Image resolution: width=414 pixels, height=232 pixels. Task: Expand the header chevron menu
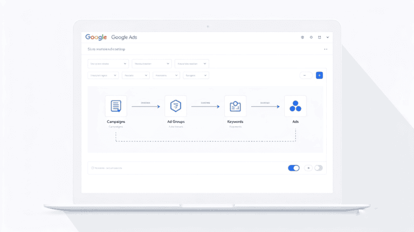pos(328,38)
